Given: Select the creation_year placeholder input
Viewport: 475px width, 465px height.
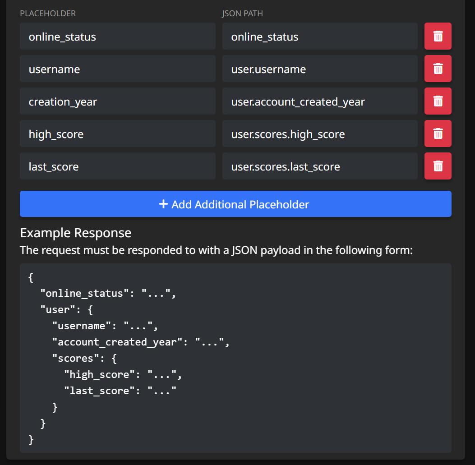Looking at the screenshot, I should point(117,101).
